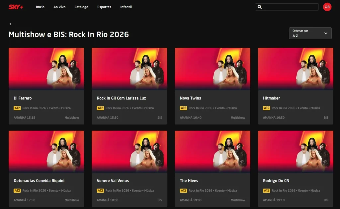The width and height of the screenshot is (340, 209).
Task: Open the Infantil section
Action: 126,7
